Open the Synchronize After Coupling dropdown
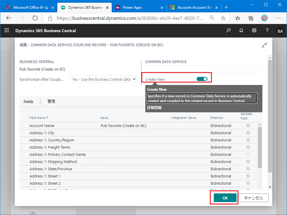 tap(103, 79)
